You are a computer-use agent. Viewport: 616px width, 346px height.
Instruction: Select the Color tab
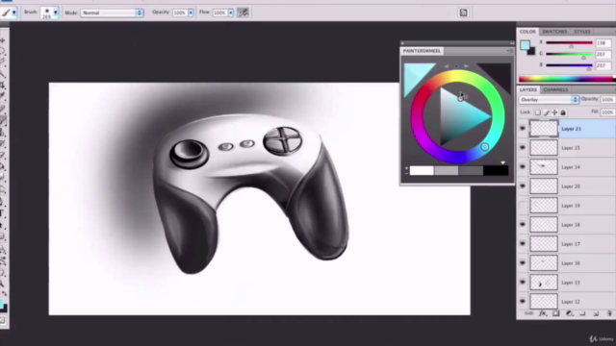tap(527, 32)
